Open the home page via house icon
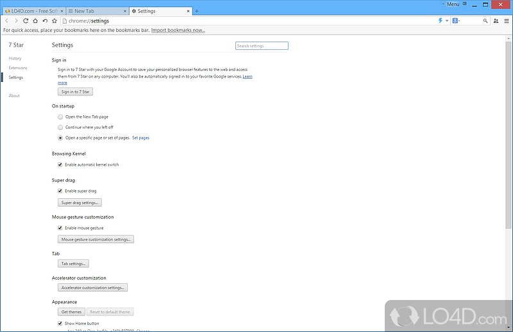 click(35, 20)
